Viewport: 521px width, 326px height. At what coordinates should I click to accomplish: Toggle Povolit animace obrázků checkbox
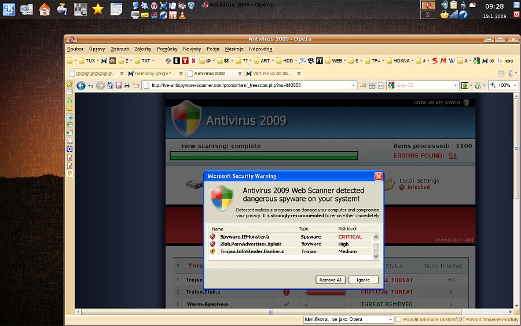398,320
